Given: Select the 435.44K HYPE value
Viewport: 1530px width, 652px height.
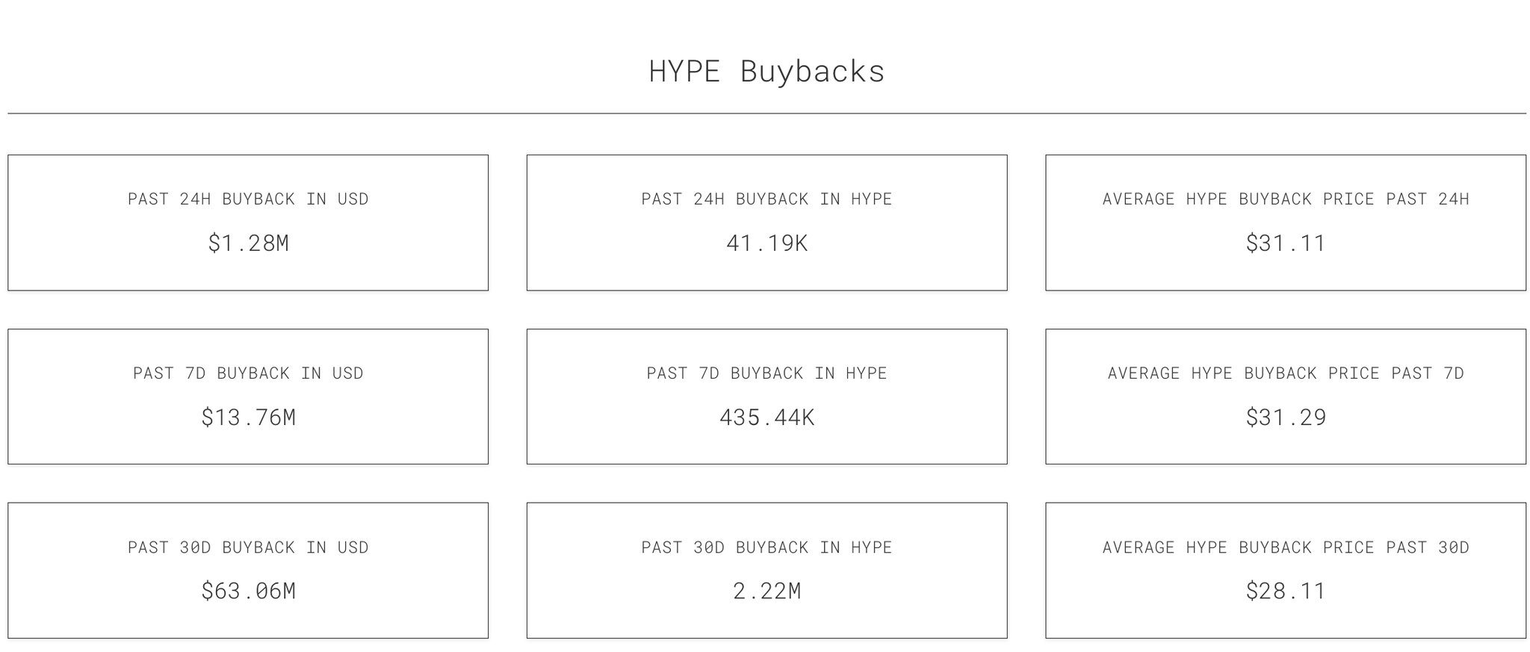Looking at the screenshot, I should click(766, 417).
